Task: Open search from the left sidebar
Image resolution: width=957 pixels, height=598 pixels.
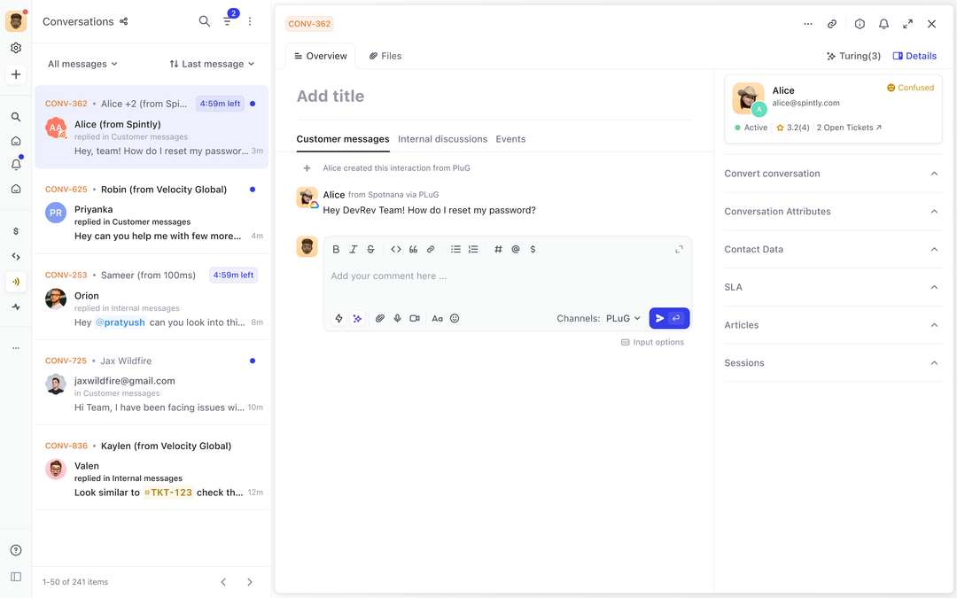Action: [x=16, y=117]
